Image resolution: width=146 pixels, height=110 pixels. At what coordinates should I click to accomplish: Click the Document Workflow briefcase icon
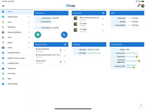pos(3,32)
